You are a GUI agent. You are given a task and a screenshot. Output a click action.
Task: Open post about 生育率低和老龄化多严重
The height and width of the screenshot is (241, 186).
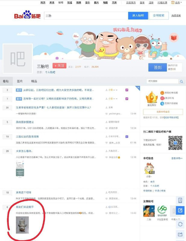pos(53,108)
